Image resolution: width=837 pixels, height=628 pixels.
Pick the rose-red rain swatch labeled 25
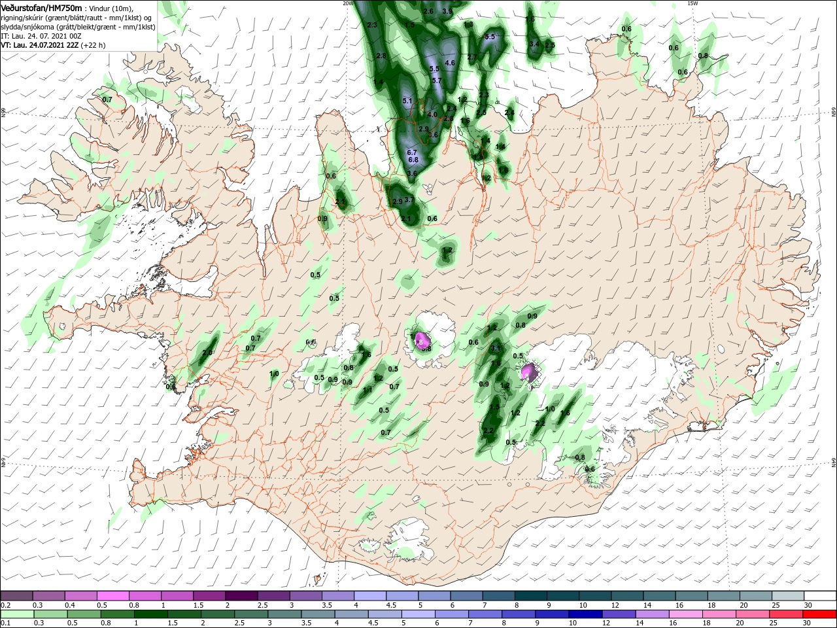tap(787, 614)
